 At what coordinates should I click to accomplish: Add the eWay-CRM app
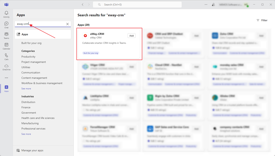(131, 36)
